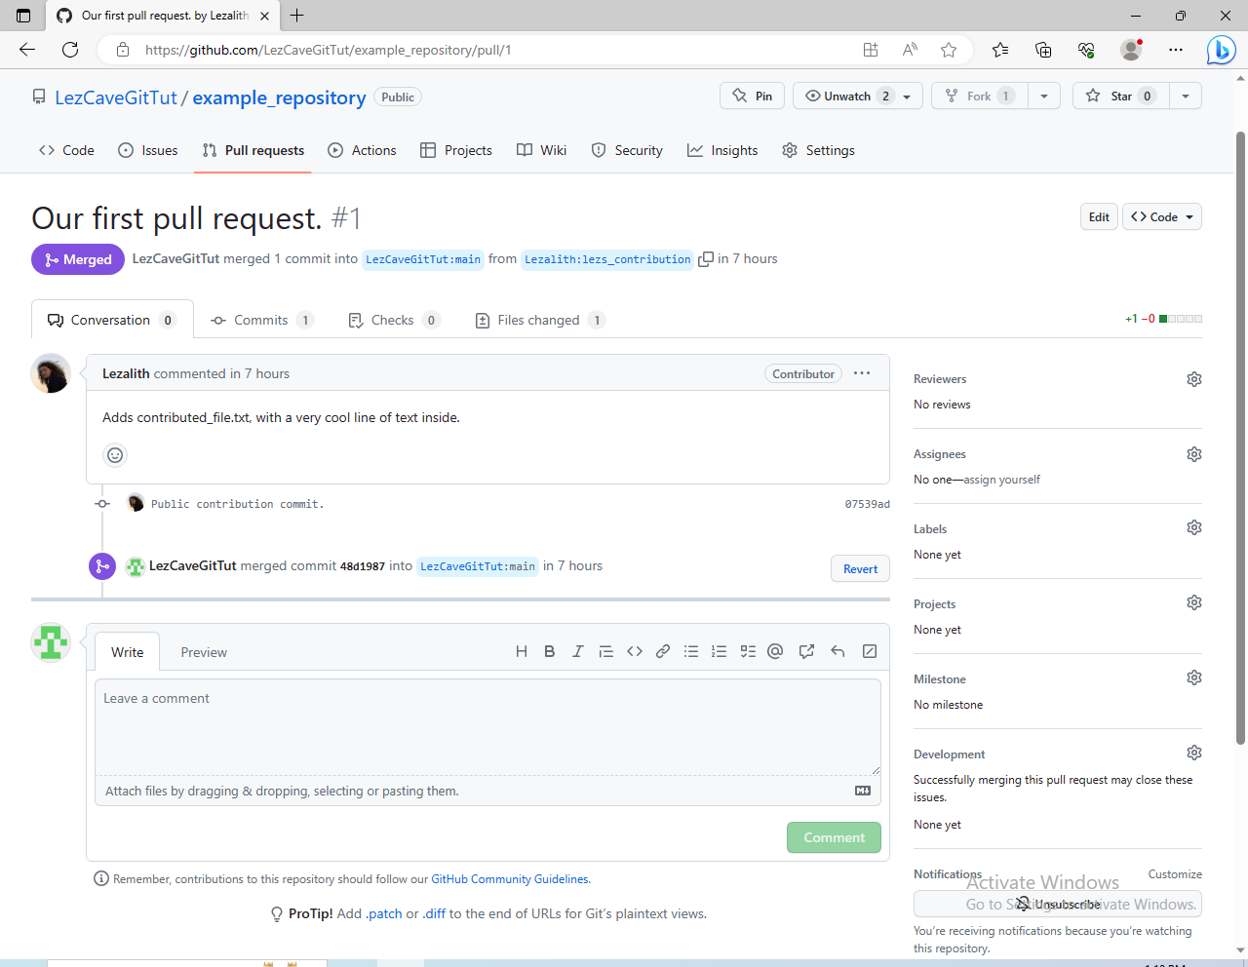Click into the Leave a comment field
Screen dimensions: 1248x967
[x=487, y=726]
